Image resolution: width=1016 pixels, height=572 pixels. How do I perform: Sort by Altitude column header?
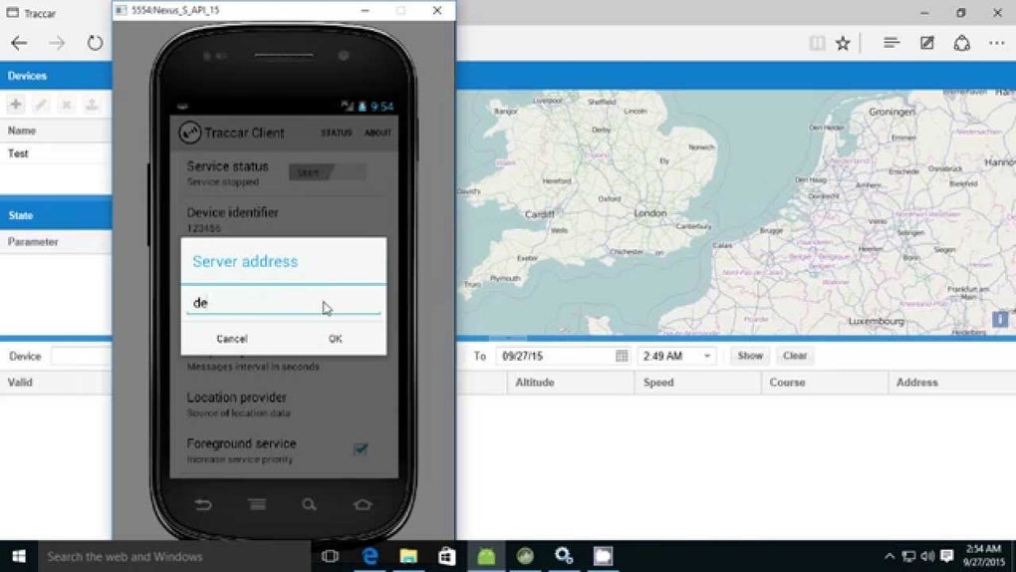pyautogui.click(x=570, y=383)
